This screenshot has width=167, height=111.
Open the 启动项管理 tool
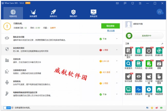(x=149, y=92)
